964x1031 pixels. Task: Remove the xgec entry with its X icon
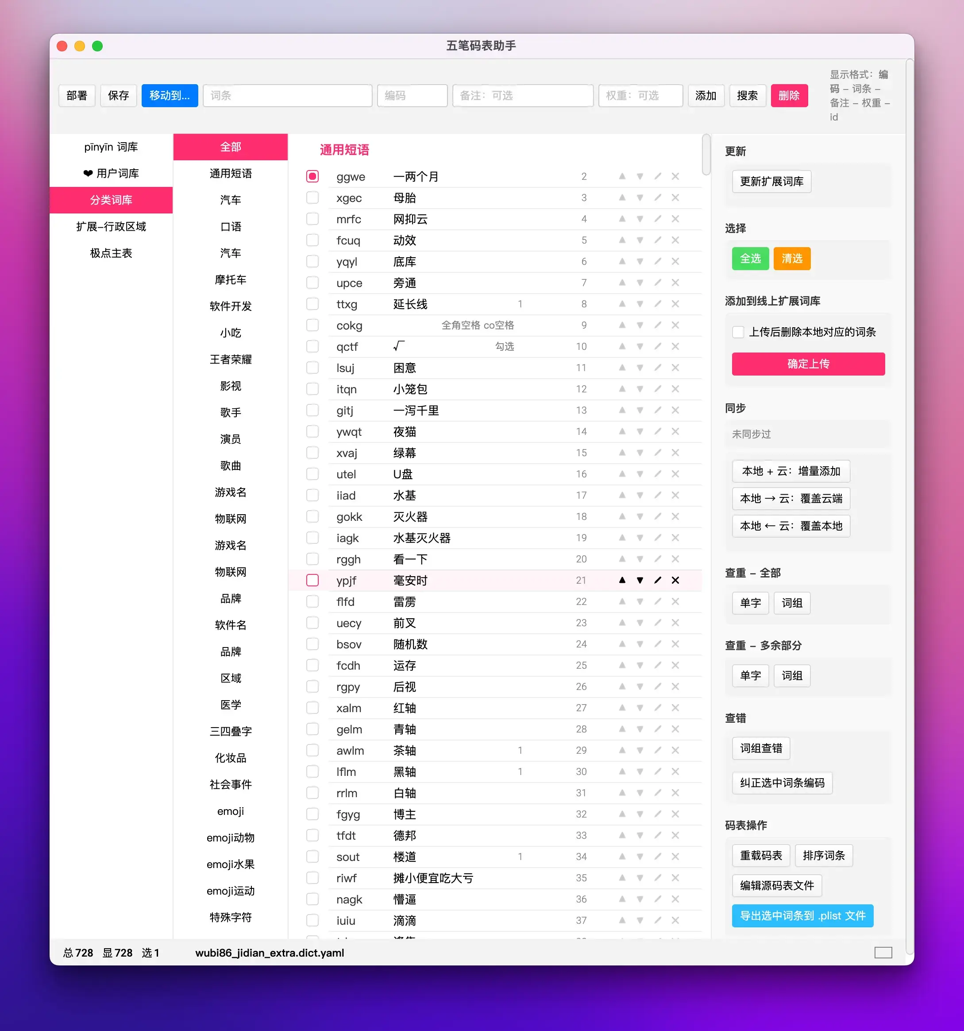pos(675,198)
